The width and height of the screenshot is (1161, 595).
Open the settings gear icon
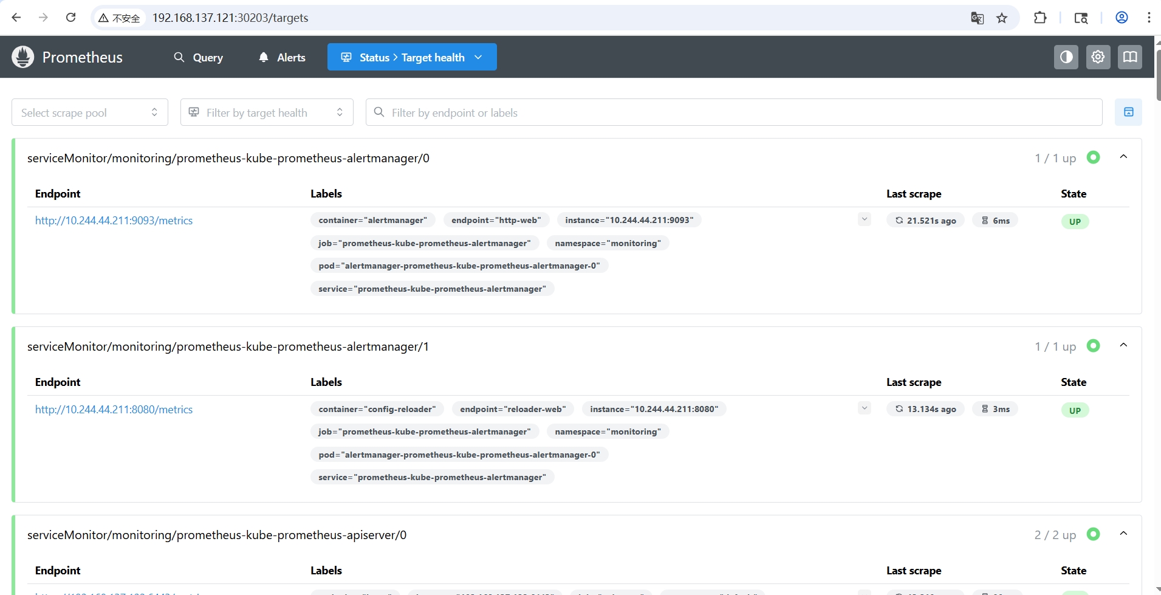[1098, 57]
